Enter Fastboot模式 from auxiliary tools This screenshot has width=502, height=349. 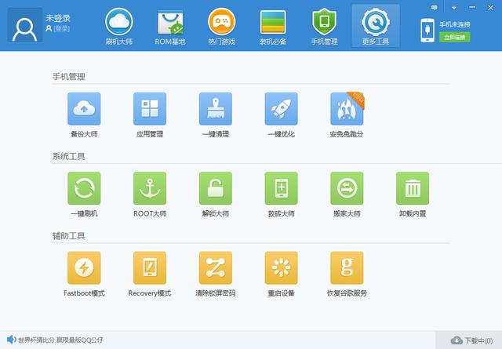coord(84,268)
